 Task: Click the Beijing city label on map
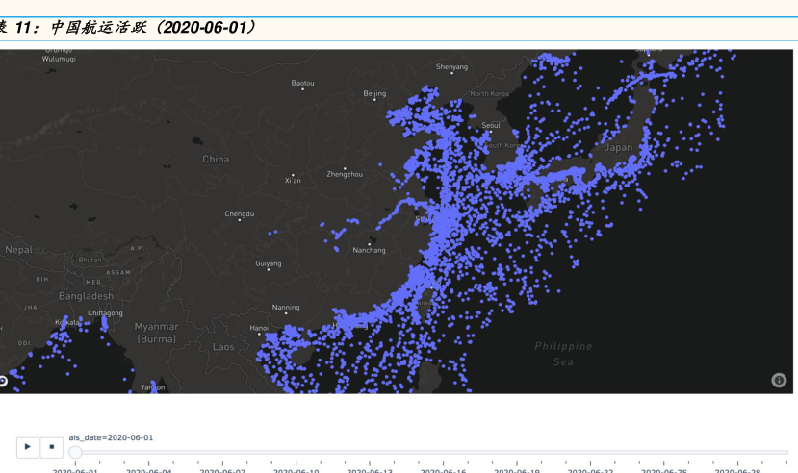(x=374, y=93)
